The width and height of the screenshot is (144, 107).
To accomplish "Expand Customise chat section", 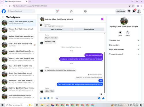I will tap(124, 40).
